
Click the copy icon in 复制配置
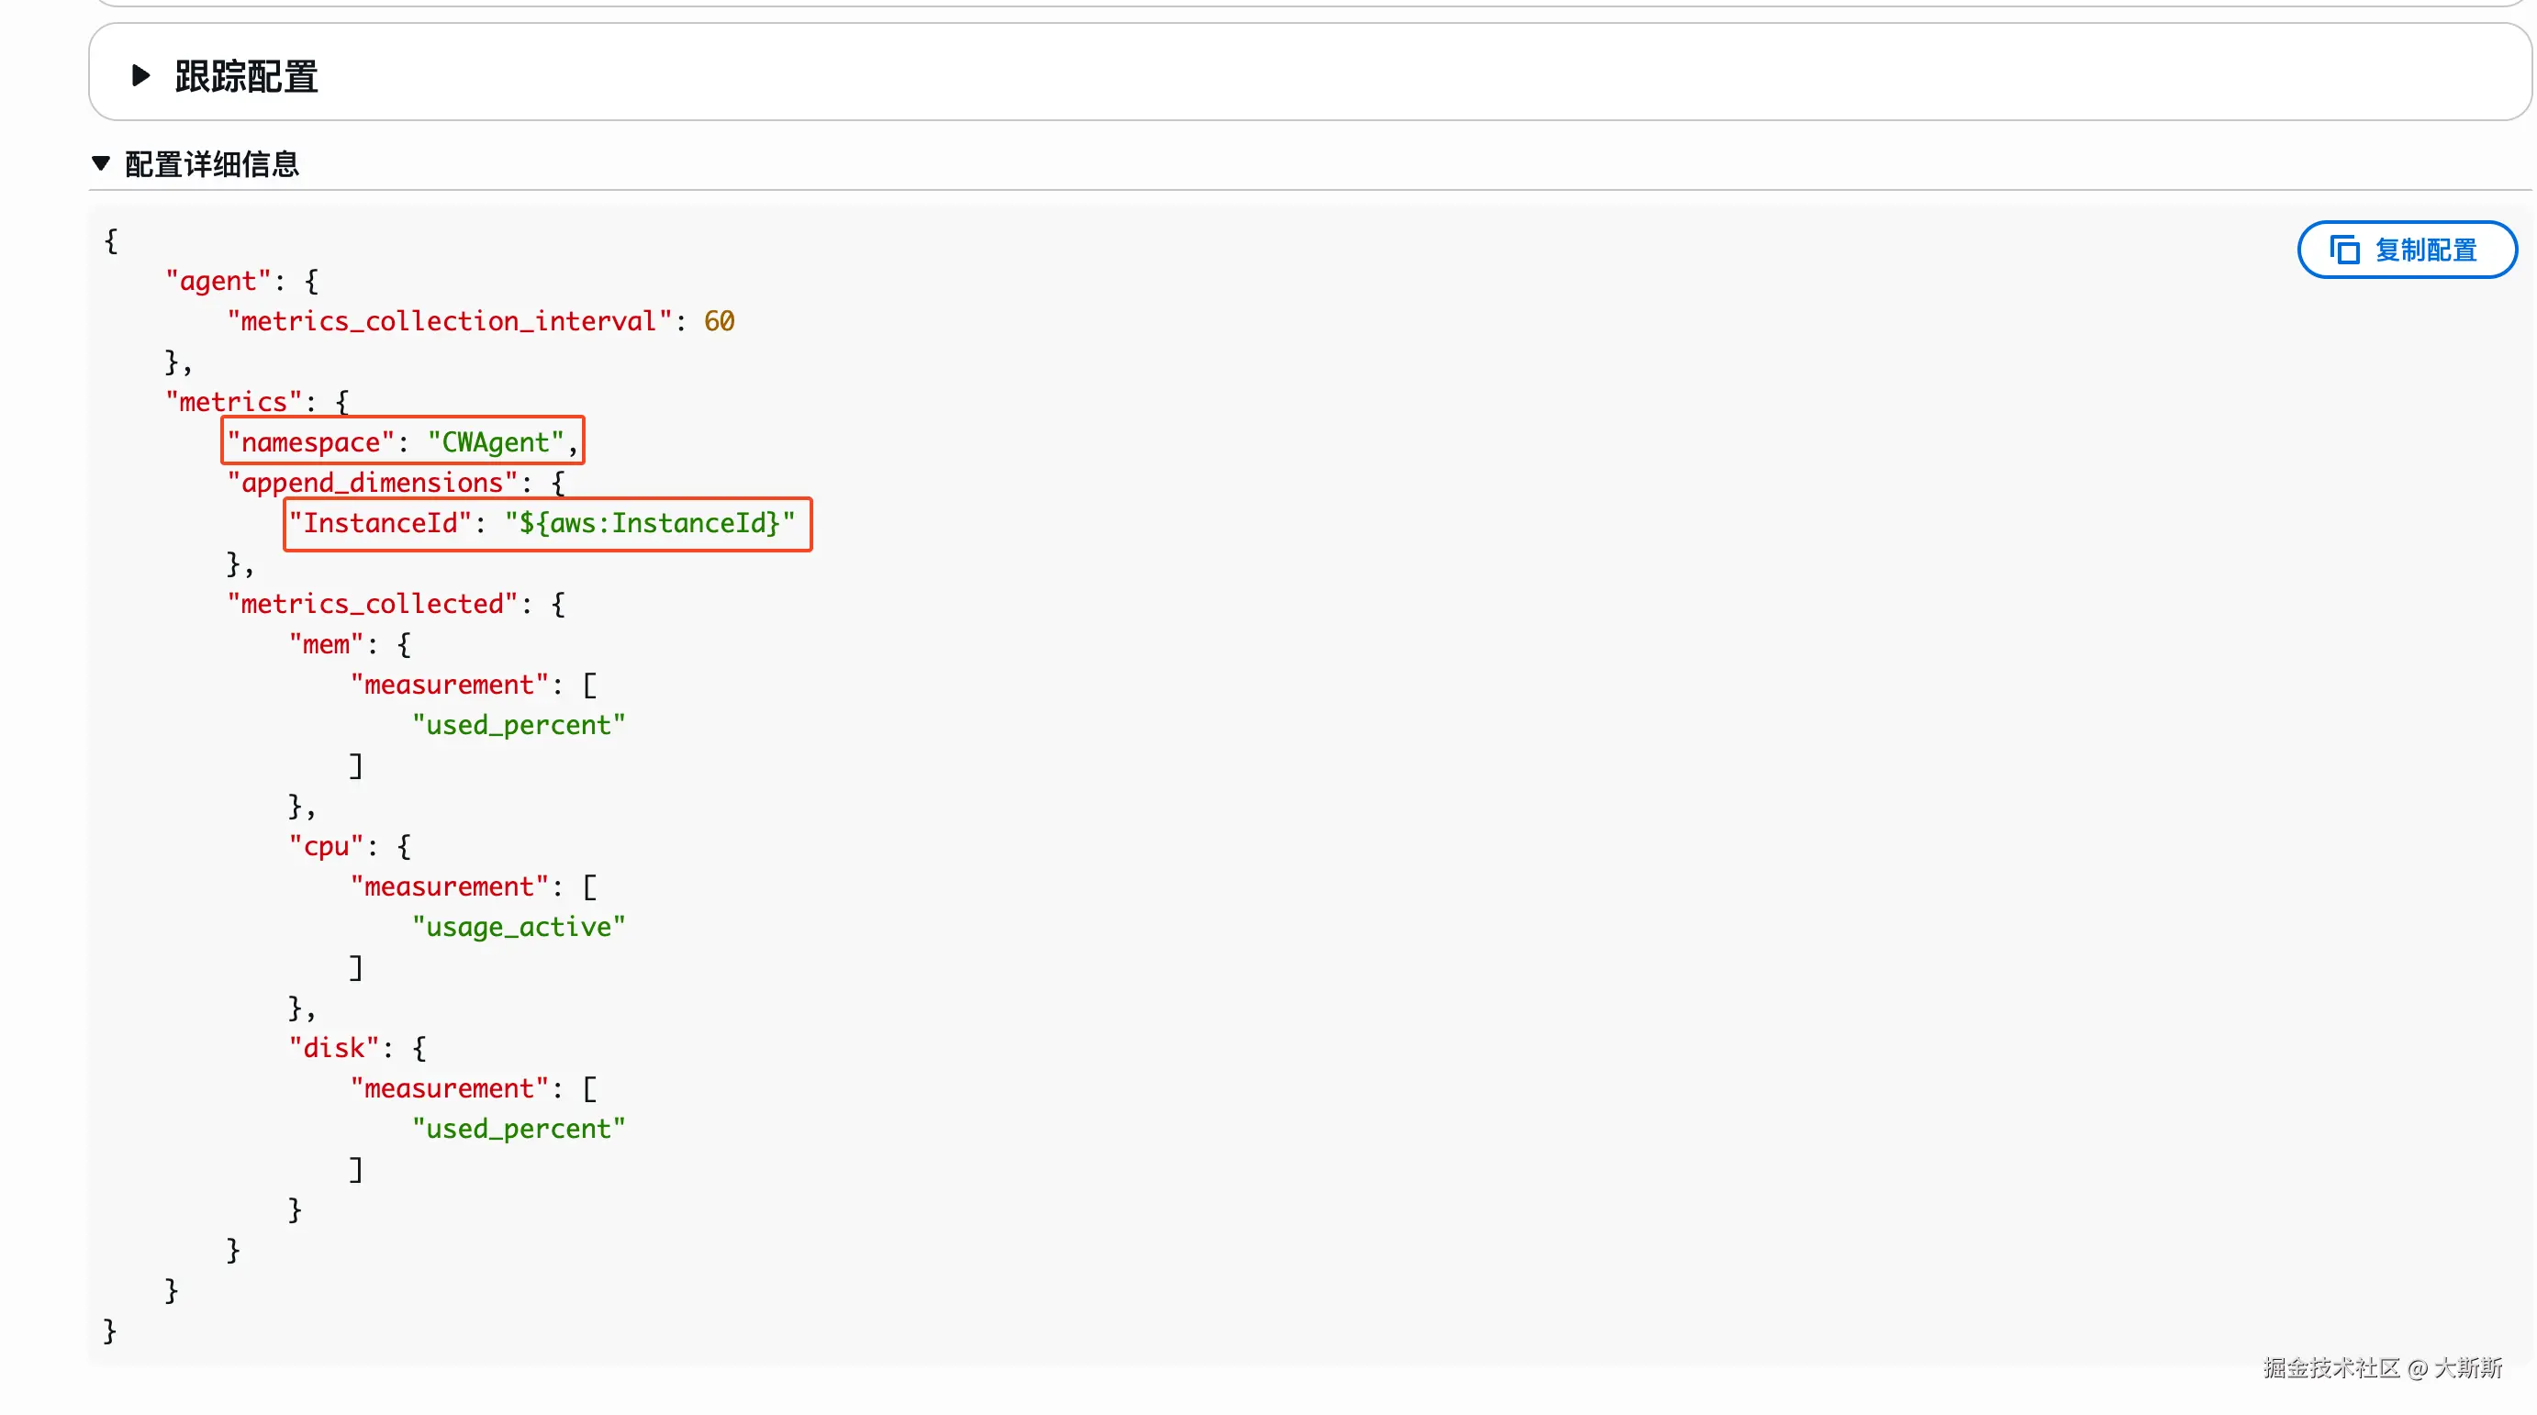point(2344,251)
